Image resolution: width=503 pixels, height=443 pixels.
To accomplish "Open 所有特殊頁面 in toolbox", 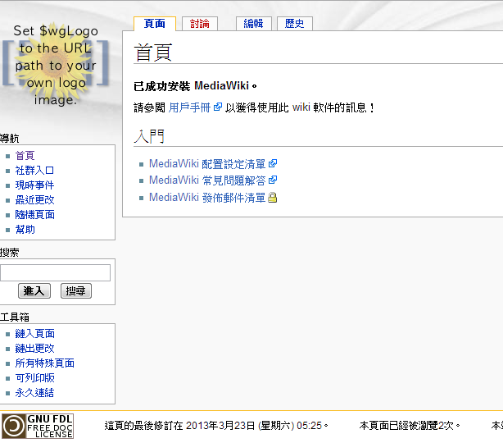I will click(x=44, y=363).
